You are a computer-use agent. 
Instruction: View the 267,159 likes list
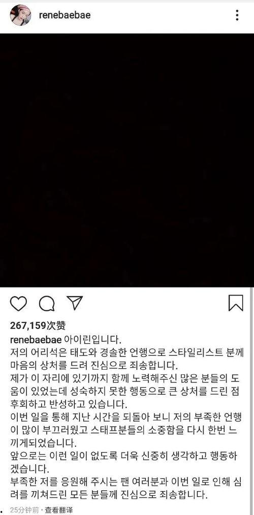tap(38, 325)
